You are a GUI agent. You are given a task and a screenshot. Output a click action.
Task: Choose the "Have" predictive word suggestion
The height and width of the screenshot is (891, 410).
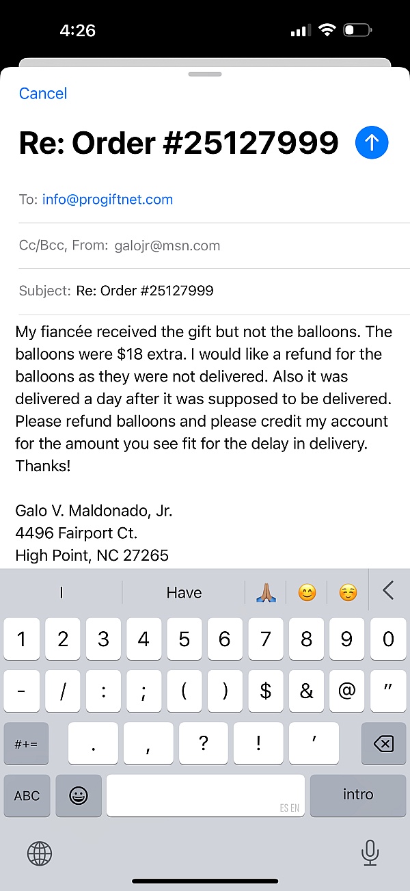pos(184,593)
